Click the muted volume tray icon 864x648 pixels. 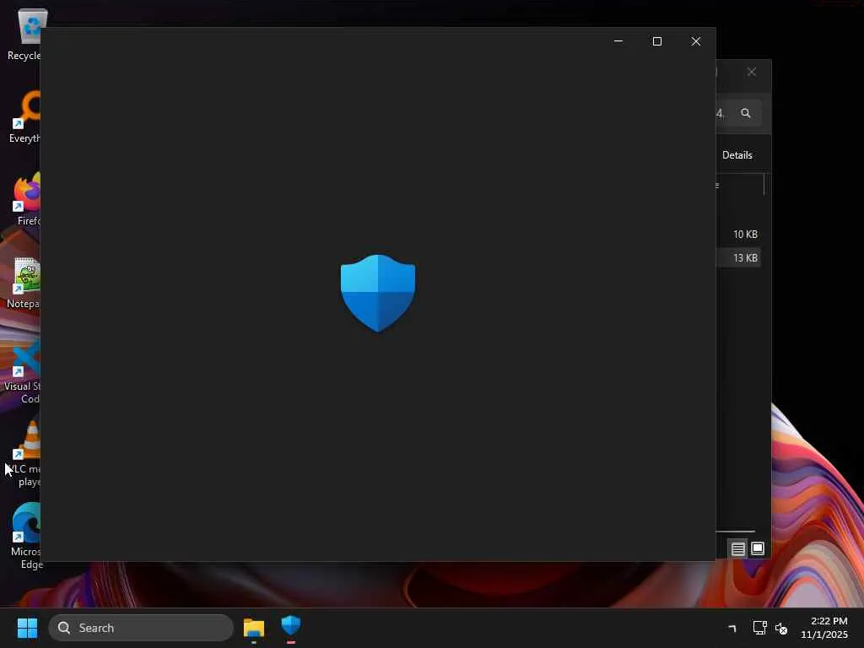[780, 628]
